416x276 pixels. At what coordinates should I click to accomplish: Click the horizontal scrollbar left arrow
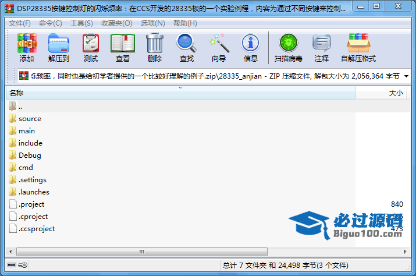coord(10,252)
